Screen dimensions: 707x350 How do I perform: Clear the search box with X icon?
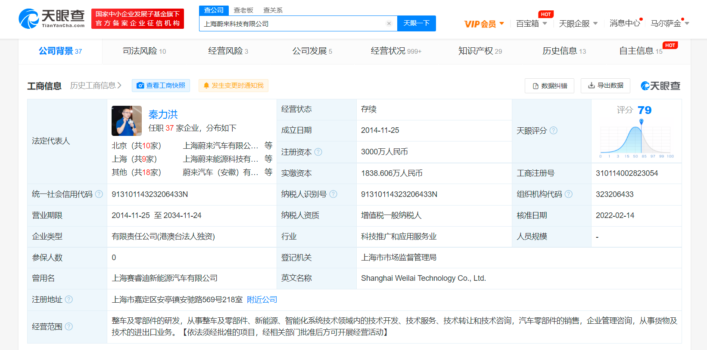389,24
